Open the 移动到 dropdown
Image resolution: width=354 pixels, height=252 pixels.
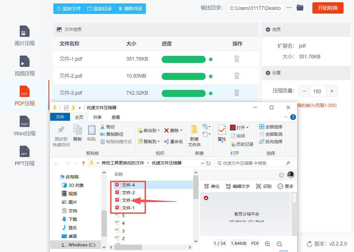tap(149, 130)
